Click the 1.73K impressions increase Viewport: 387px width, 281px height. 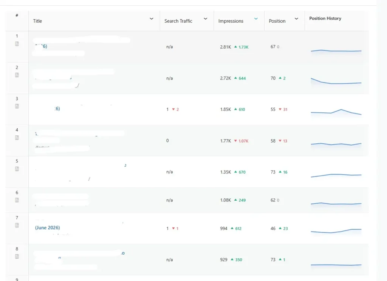tap(241, 47)
